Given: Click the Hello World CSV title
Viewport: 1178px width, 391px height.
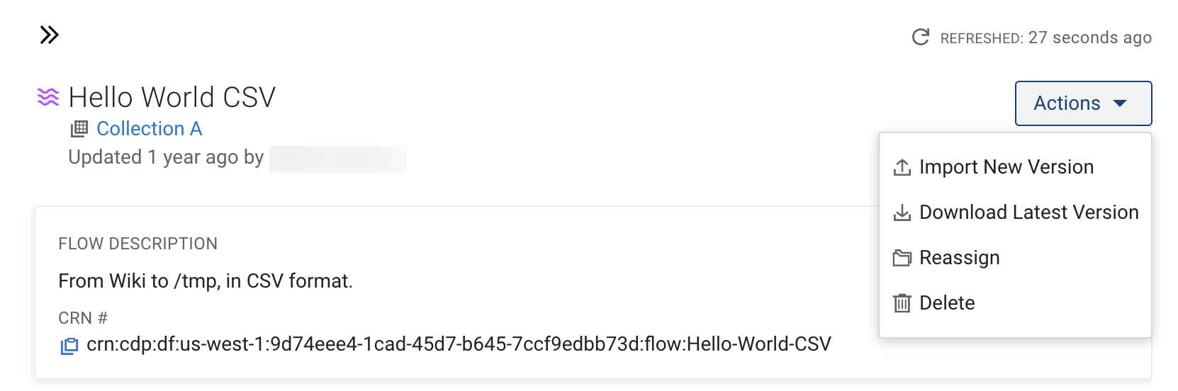Looking at the screenshot, I should 172,97.
